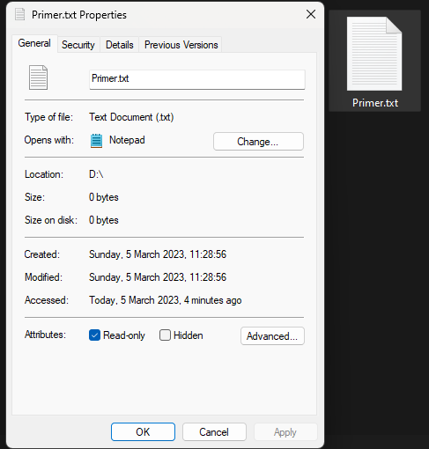429x449 pixels.
Task: Click the Primer.txt label under desktop icon
Action: tap(375, 103)
